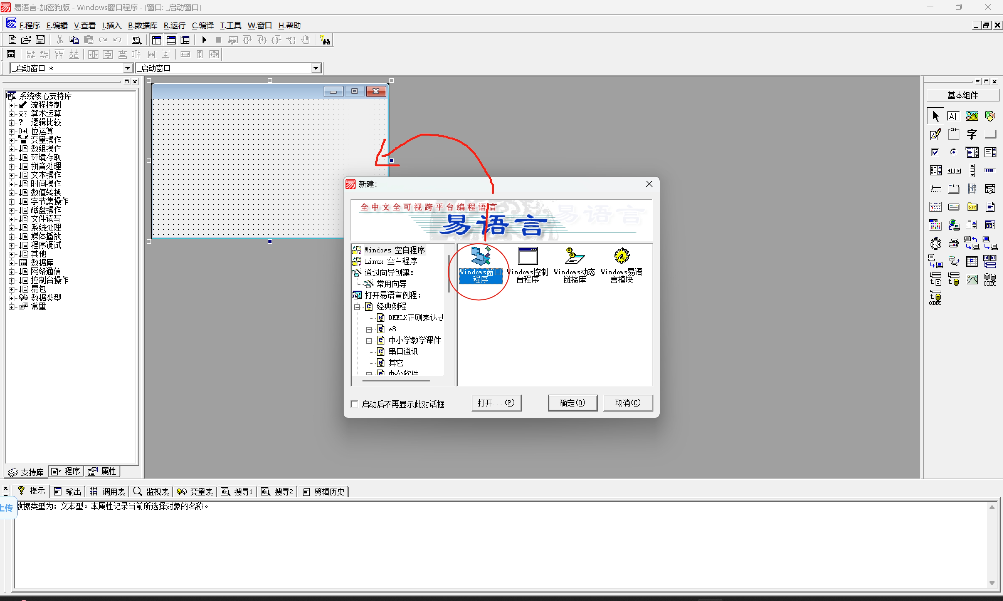This screenshot has width=1003, height=601.
Task: Switch to 程序 tab in left panel
Action: pyautogui.click(x=66, y=471)
